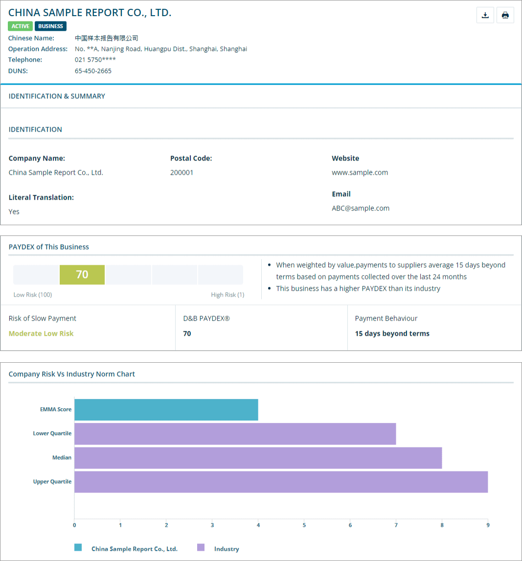The width and height of the screenshot is (522, 561).
Task: Click the CHINA SAMPLE REPORT CO., LTD. title
Action: click(90, 13)
